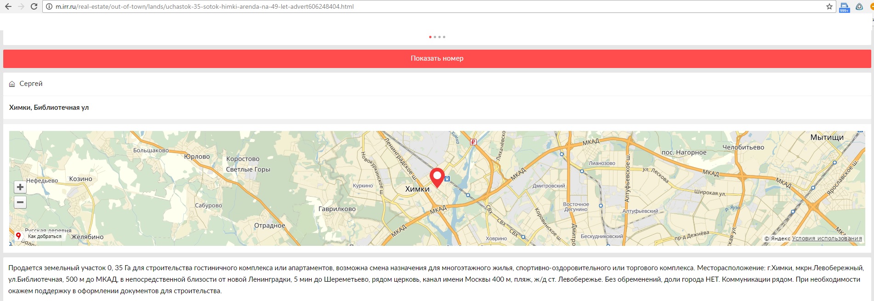Reload the page

click(34, 6)
